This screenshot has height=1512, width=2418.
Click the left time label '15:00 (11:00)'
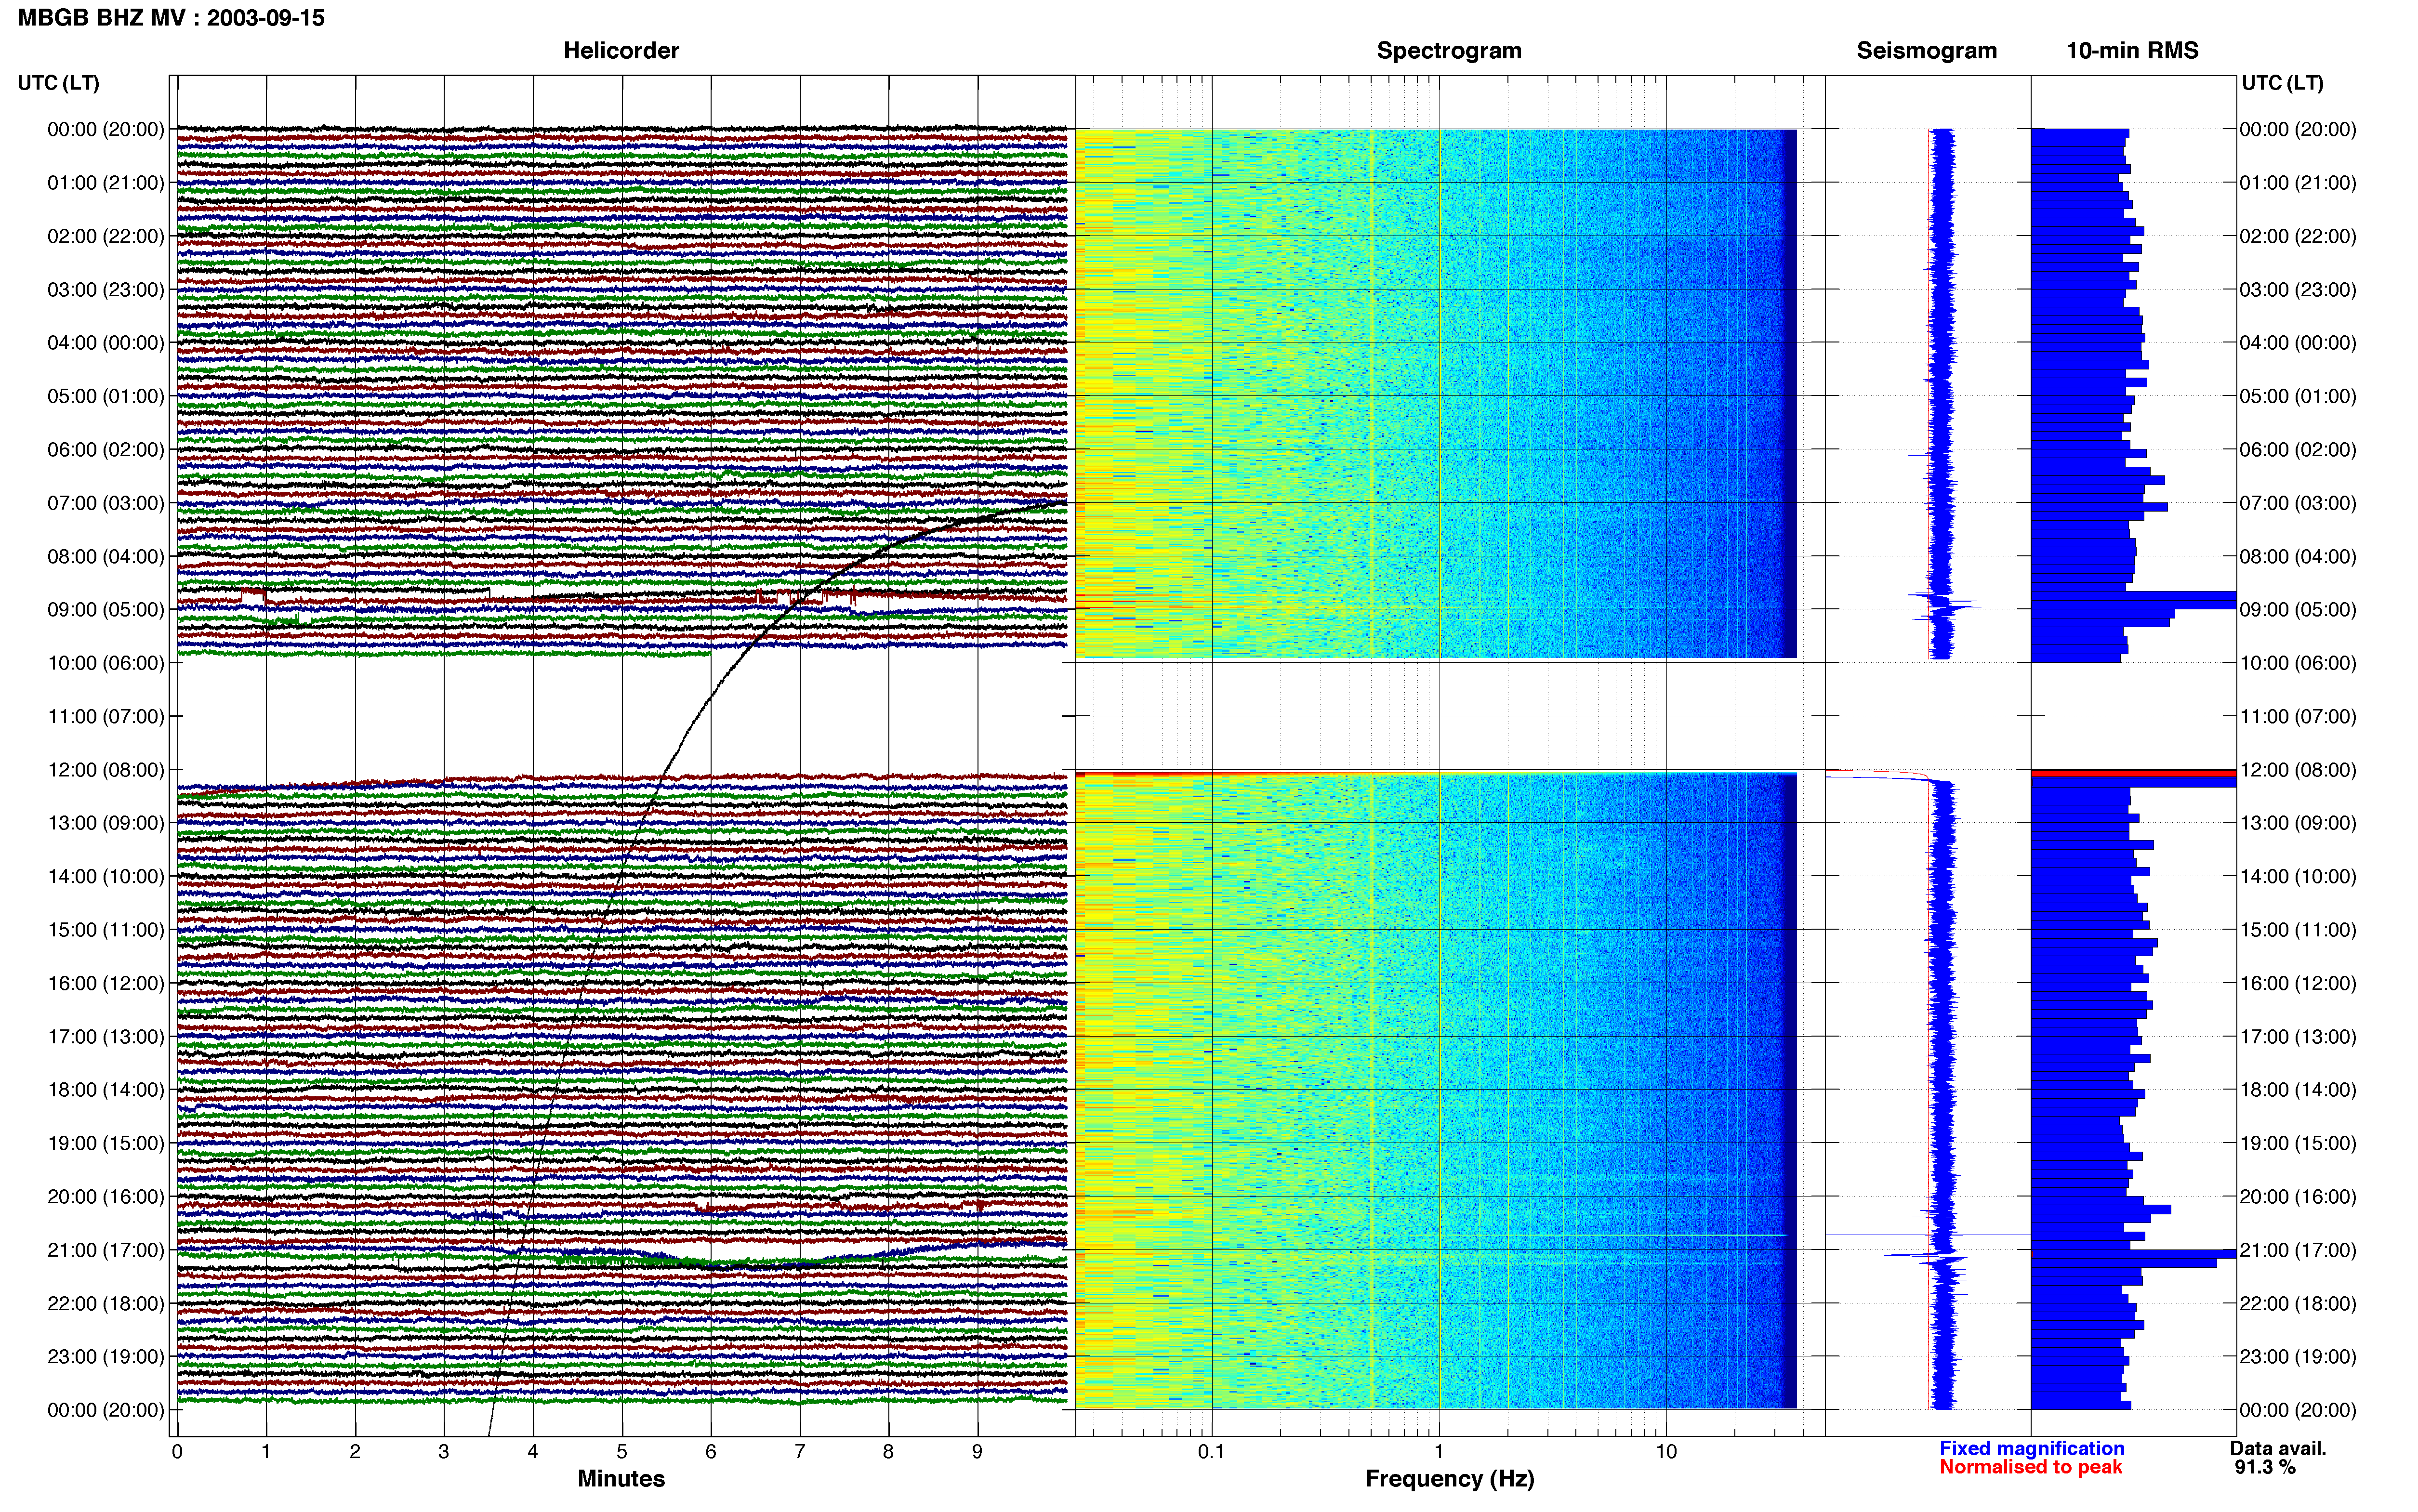106,930
